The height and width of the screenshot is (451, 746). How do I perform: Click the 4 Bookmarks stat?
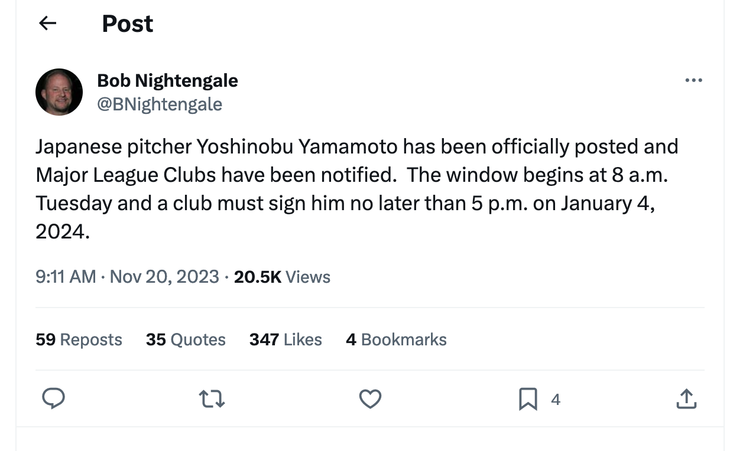[396, 339]
